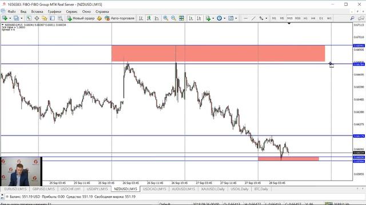Image resolution: width=366 pixels, height=205 pixels.
Task: Open the Справка menu
Action: click(102, 11)
